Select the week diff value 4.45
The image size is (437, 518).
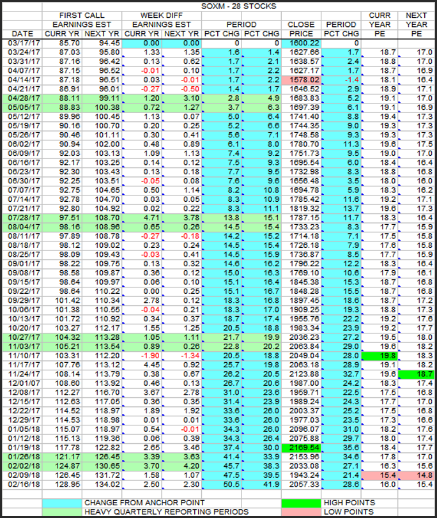click(x=142, y=365)
